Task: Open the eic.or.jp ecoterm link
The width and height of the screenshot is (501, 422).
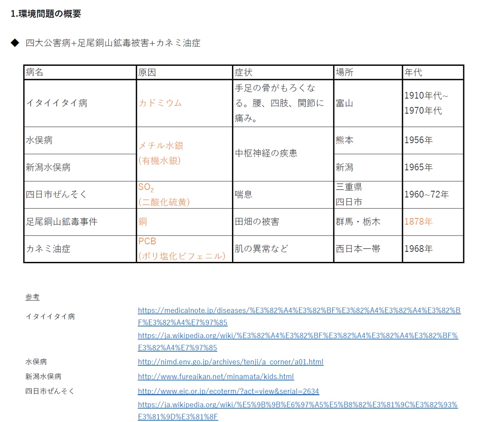Action: coord(228,391)
